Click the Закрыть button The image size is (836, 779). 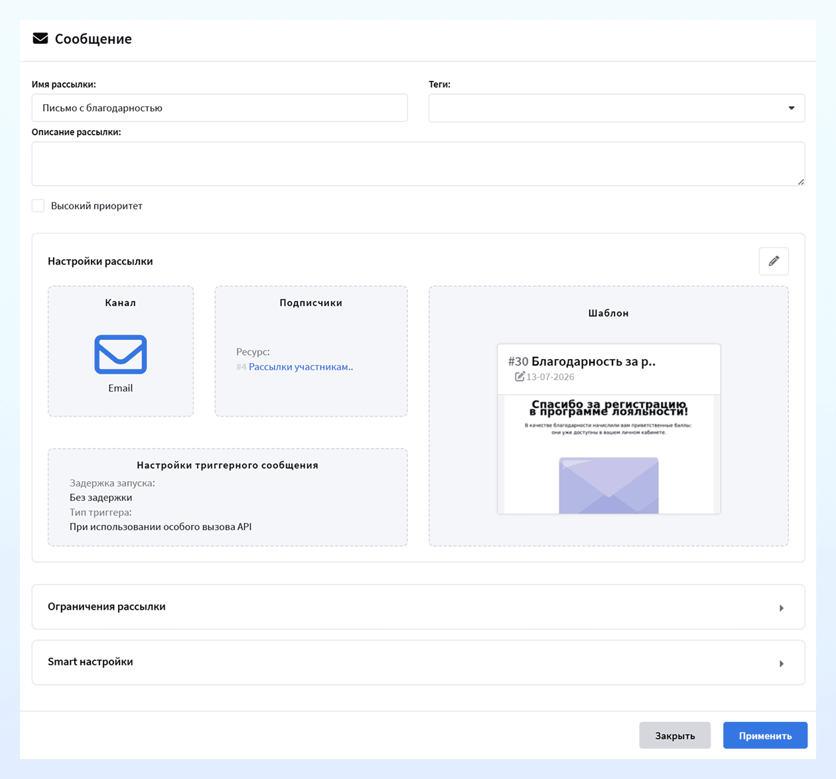(675, 735)
